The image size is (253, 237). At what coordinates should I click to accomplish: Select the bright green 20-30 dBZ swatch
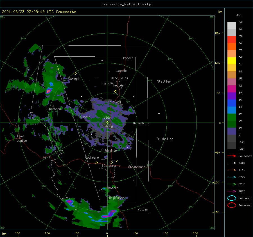(232, 117)
